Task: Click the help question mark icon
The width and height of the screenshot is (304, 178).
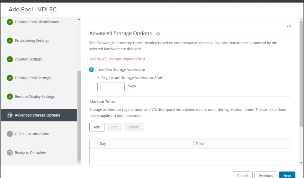Action: point(289,27)
